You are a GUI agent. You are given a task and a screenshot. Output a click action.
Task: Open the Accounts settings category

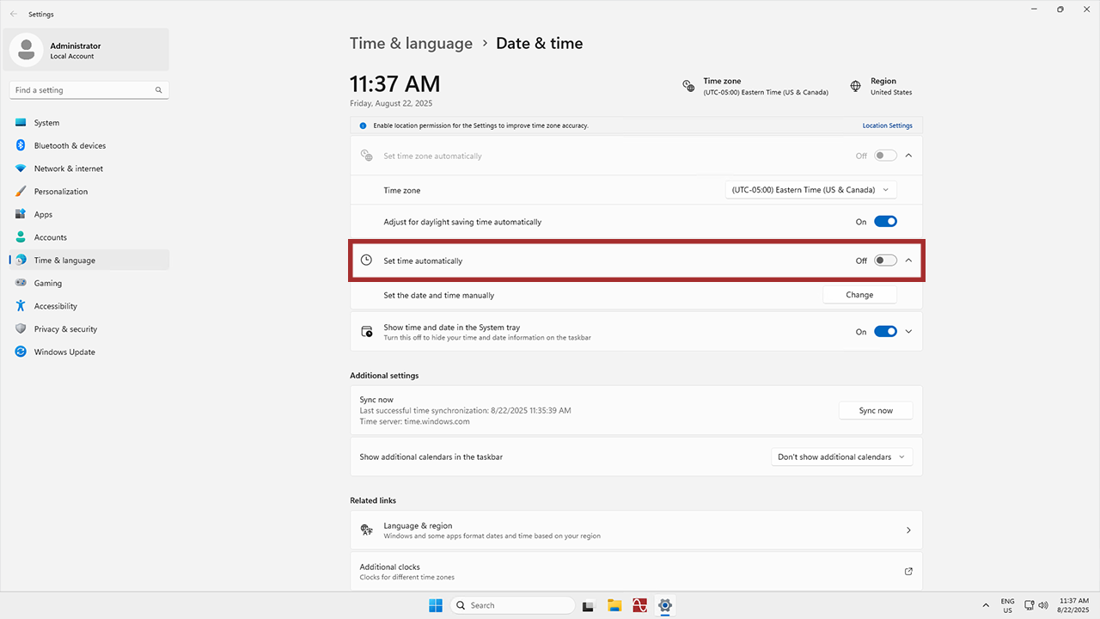pos(50,237)
